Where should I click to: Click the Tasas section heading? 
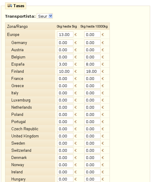19,6
